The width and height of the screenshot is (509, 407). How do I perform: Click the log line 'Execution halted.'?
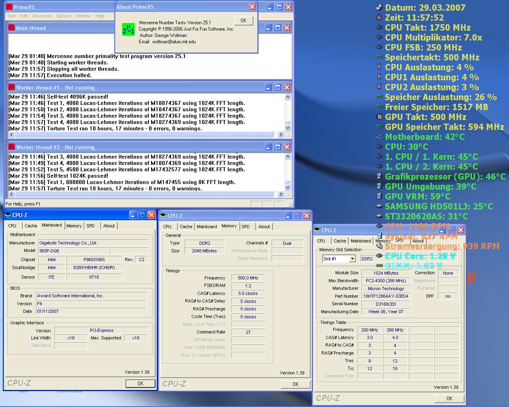[50, 75]
